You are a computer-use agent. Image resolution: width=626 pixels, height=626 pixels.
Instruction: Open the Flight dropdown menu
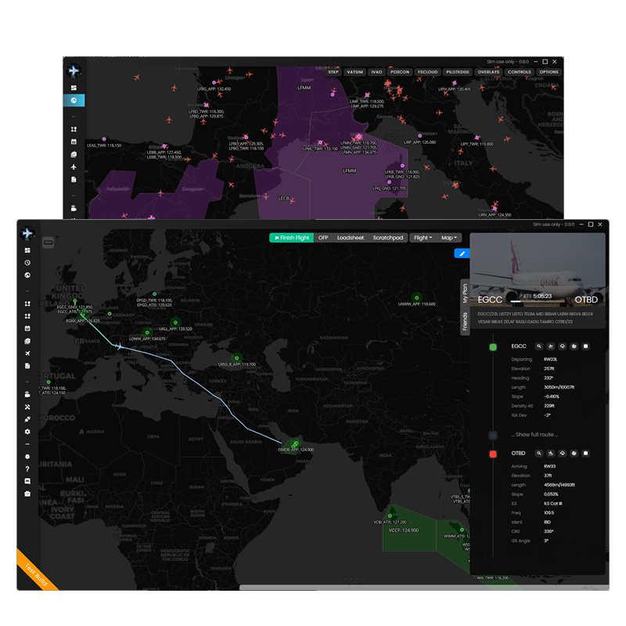pos(423,238)
